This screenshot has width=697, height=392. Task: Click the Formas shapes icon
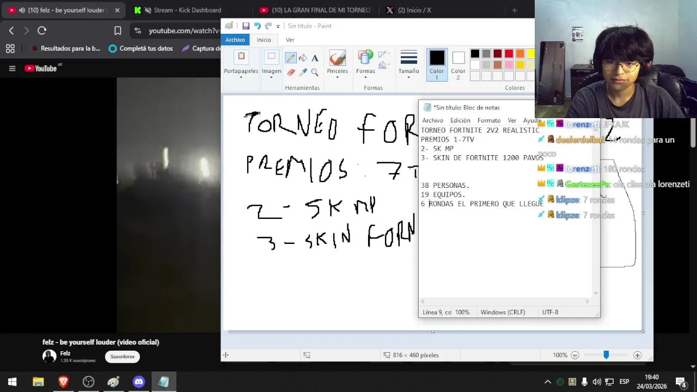[x=365, y=58]
